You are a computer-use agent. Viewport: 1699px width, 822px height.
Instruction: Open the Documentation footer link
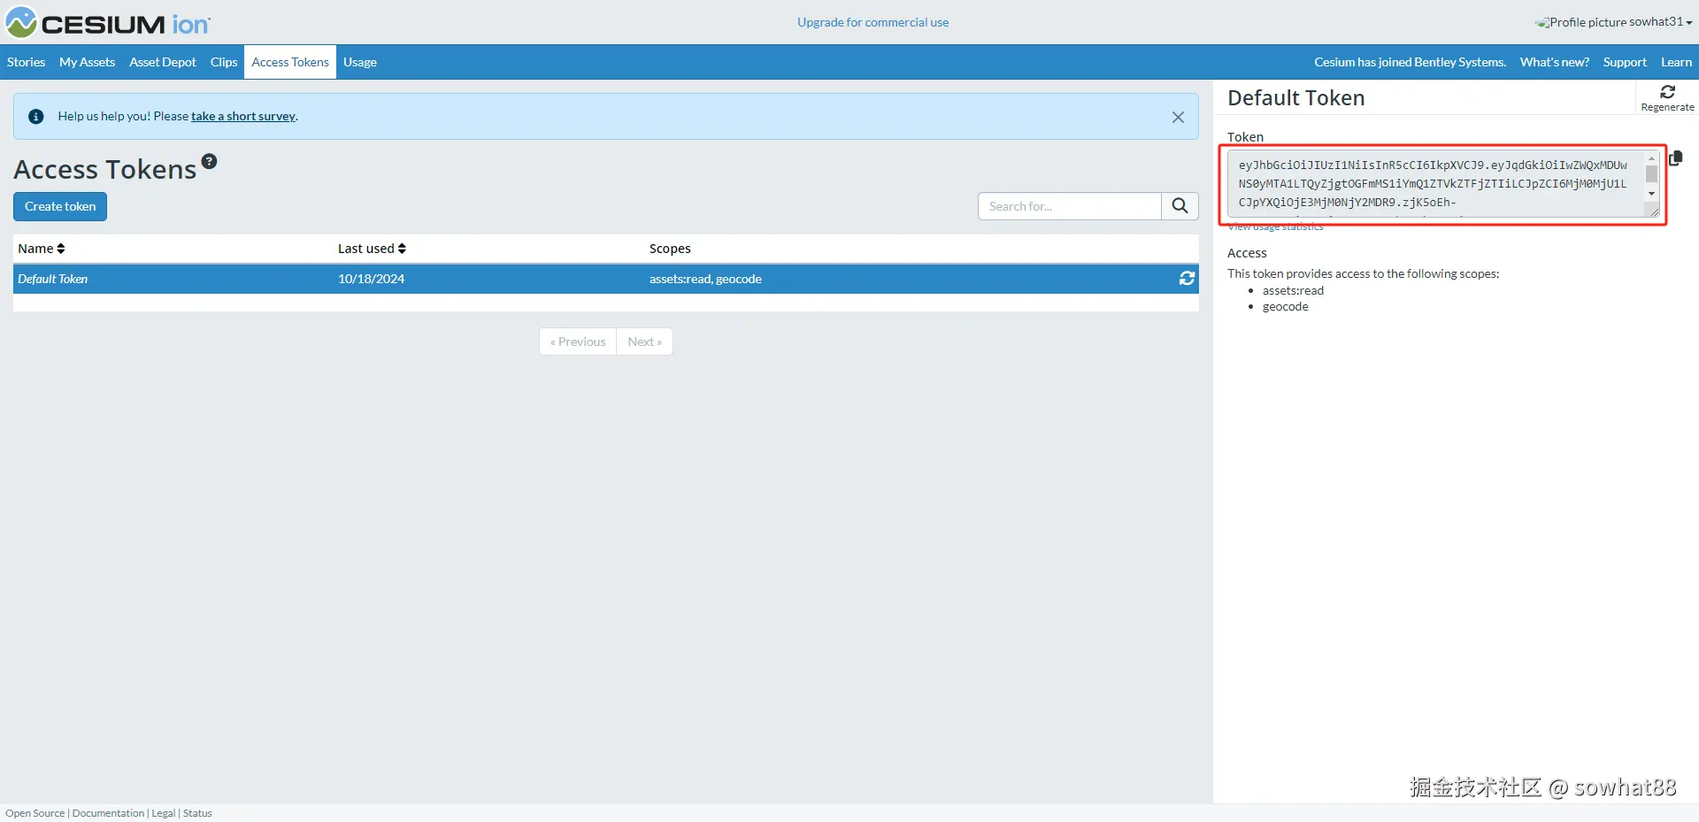coord(108,813)
